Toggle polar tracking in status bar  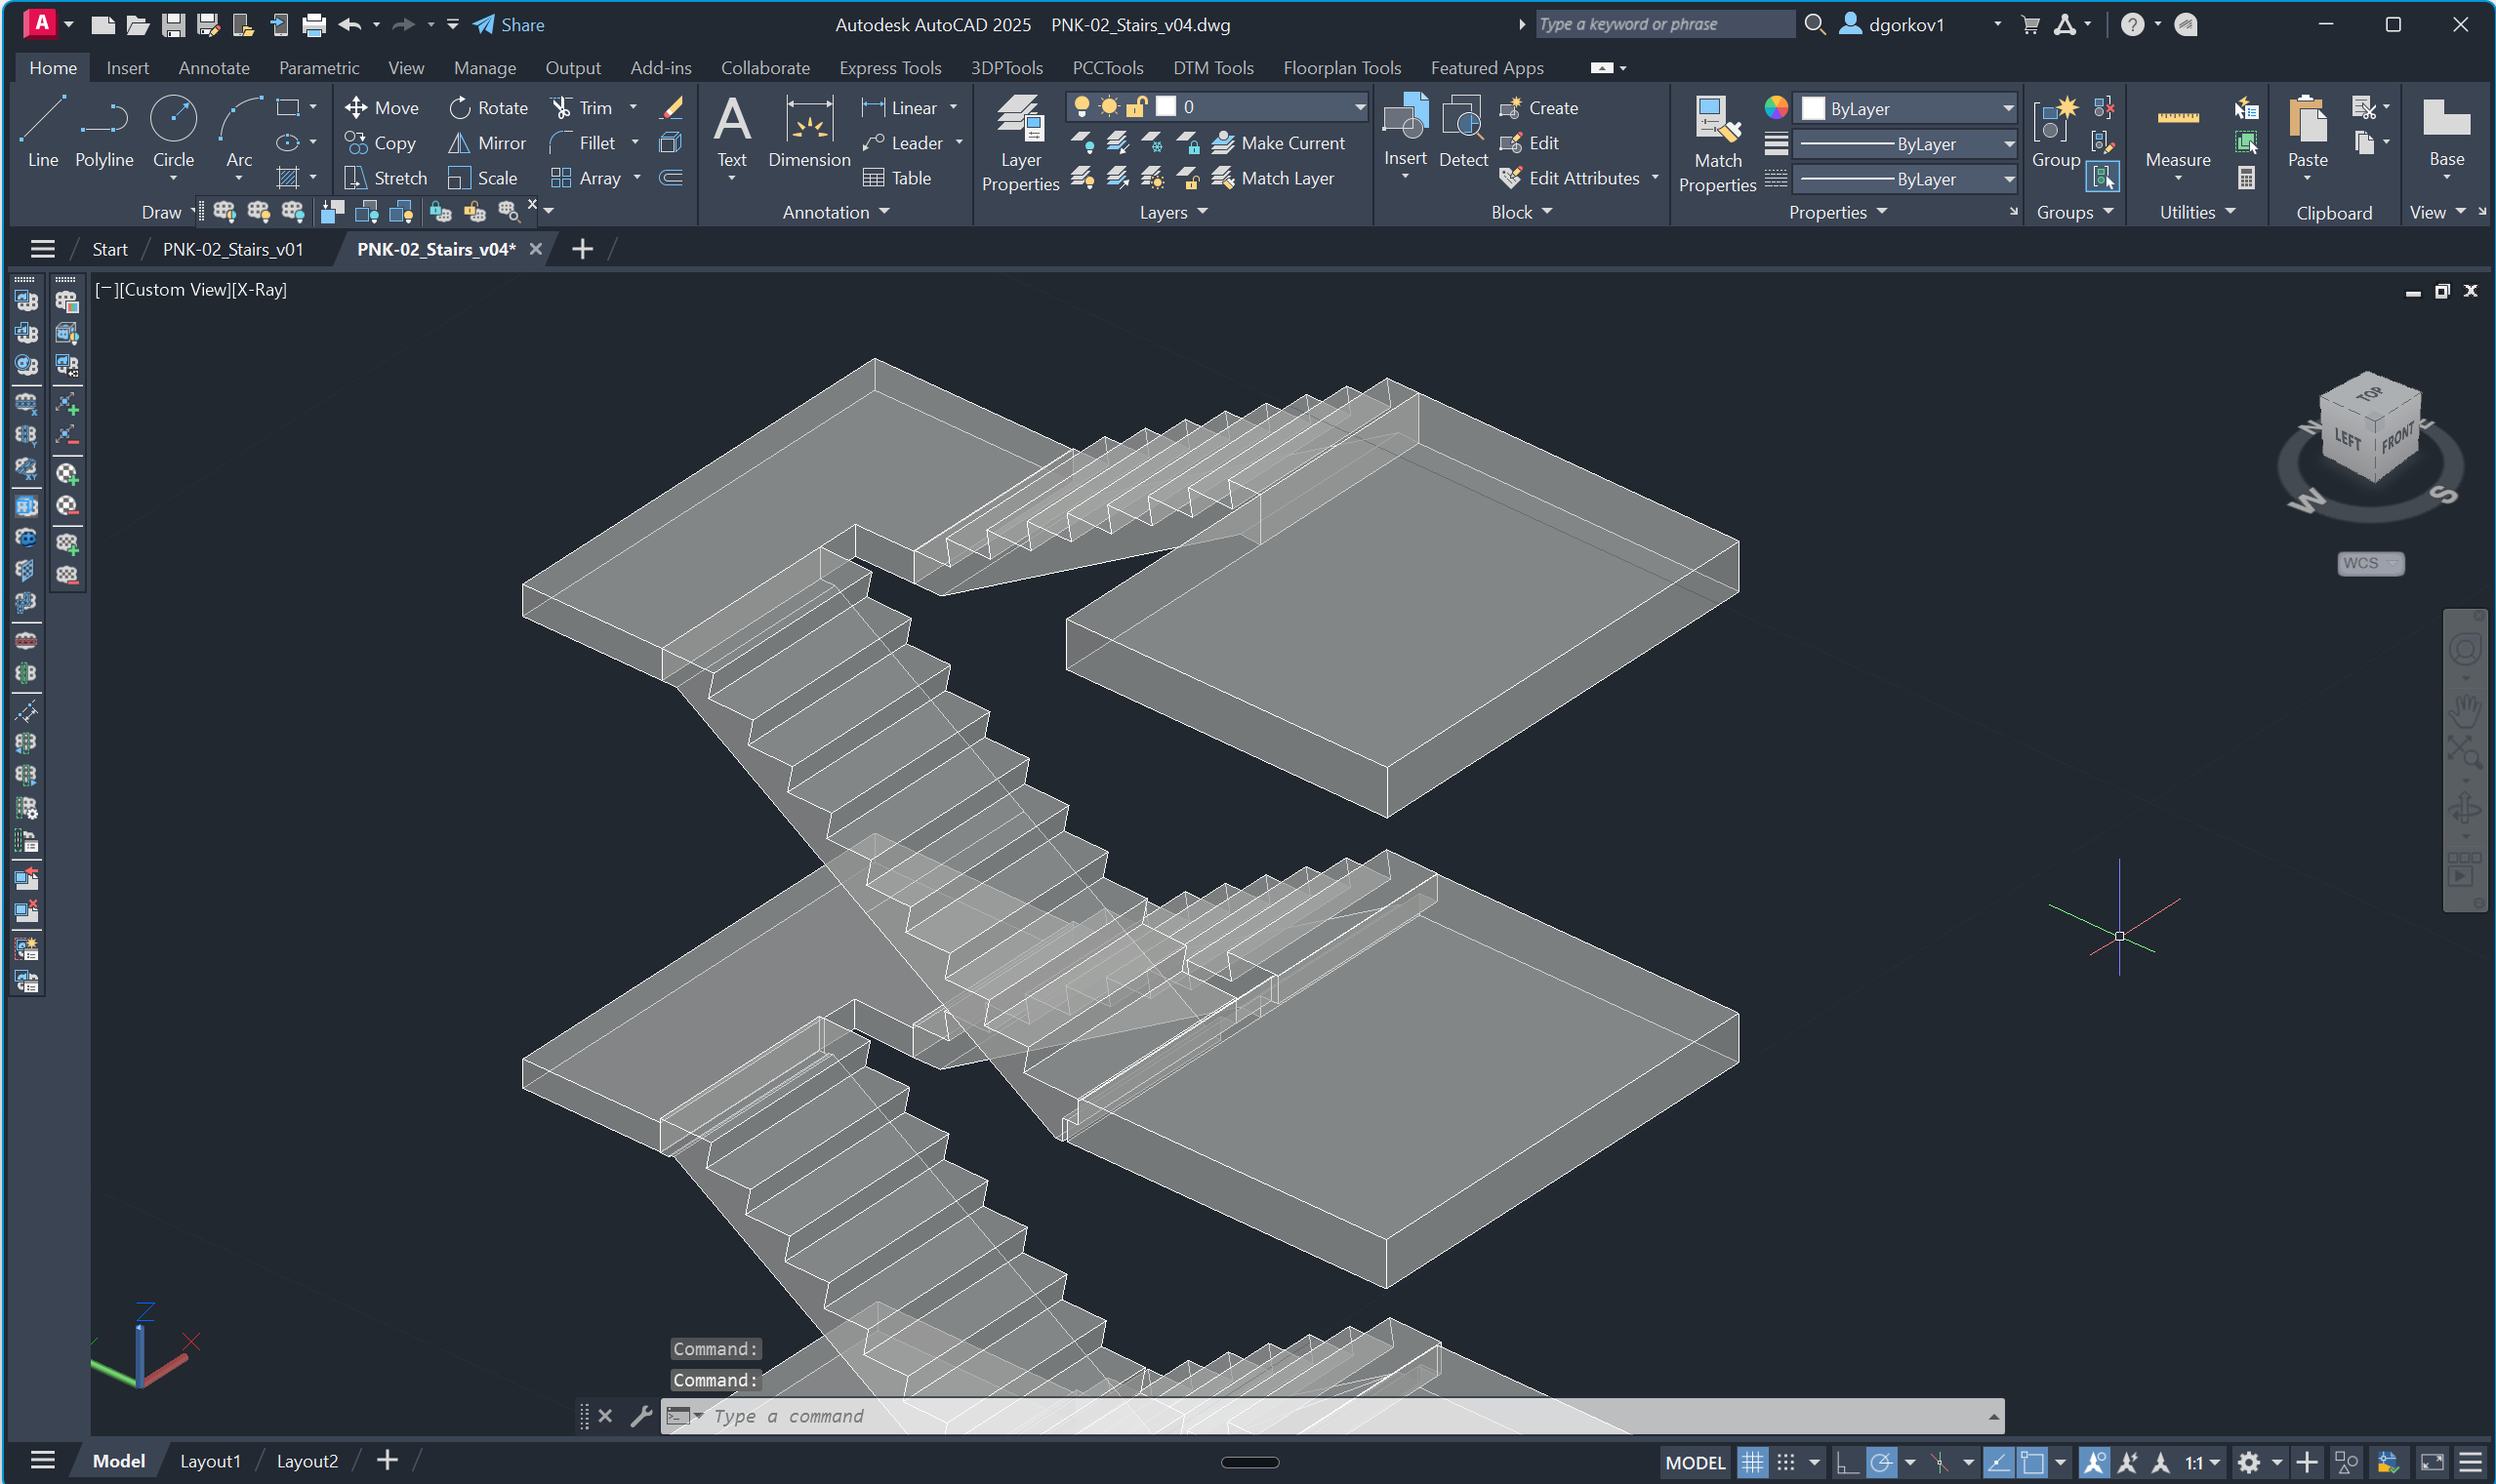click(x=1881, y=1462)
